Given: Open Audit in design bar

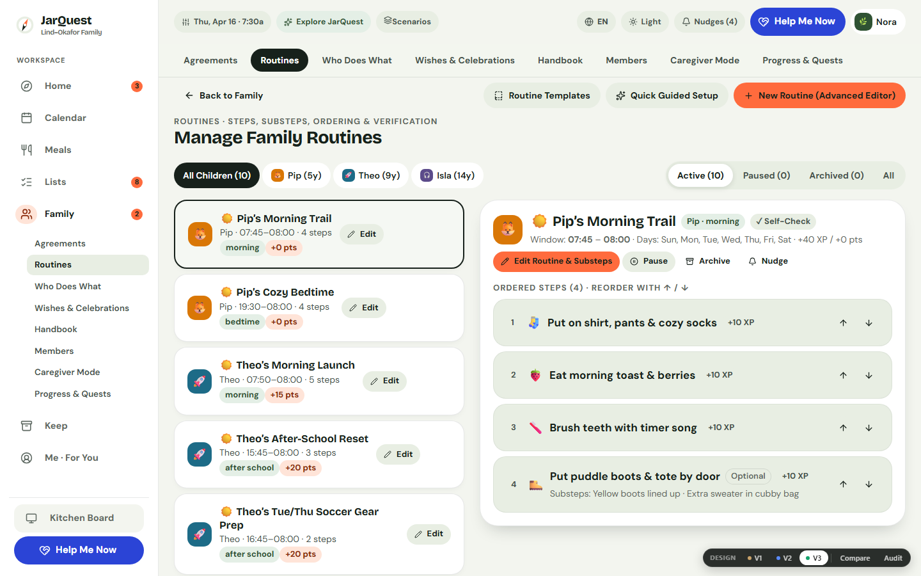Looking at the screenshot, I should pos(893,558).
